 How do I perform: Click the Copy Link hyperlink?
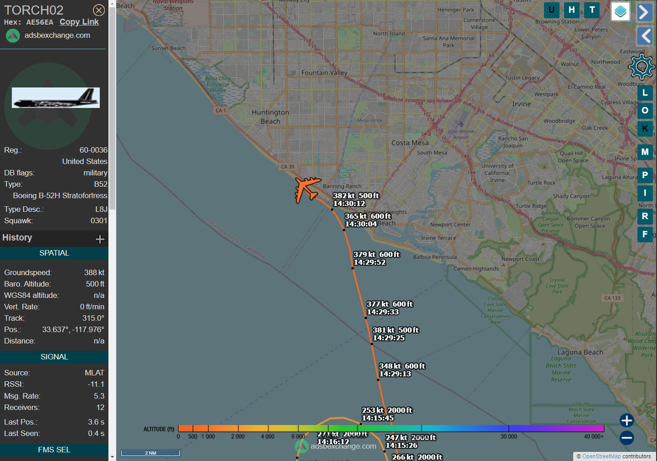click(79, 22)
